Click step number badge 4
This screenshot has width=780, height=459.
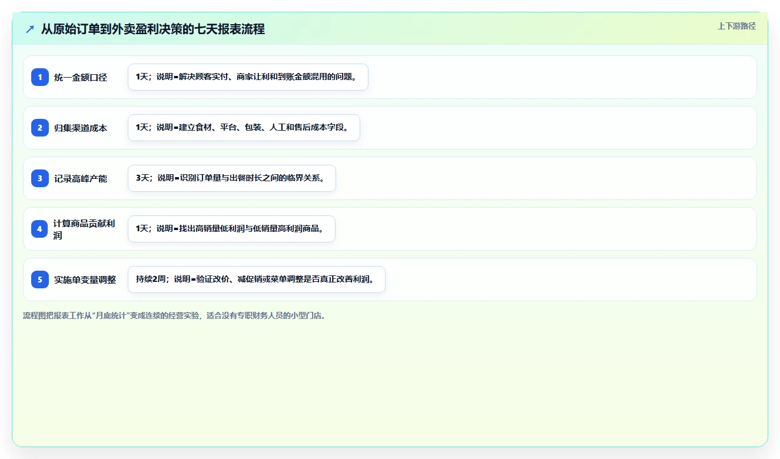pyautogui.click(x=40, y=229)
